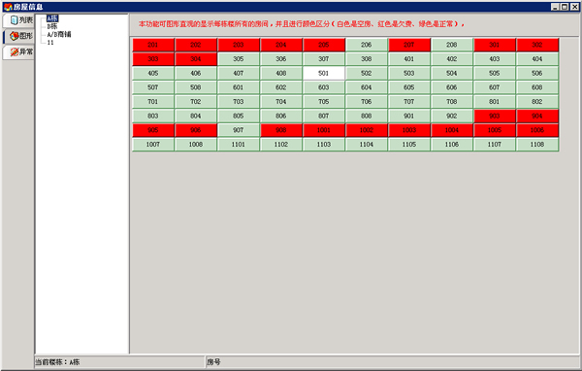Open the 异常 abnormal tab
Image resolution: width=582 pixels, height=371 pixels.
click(x=18, y=52)
